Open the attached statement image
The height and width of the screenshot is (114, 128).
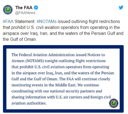click(x=63, y=79)
